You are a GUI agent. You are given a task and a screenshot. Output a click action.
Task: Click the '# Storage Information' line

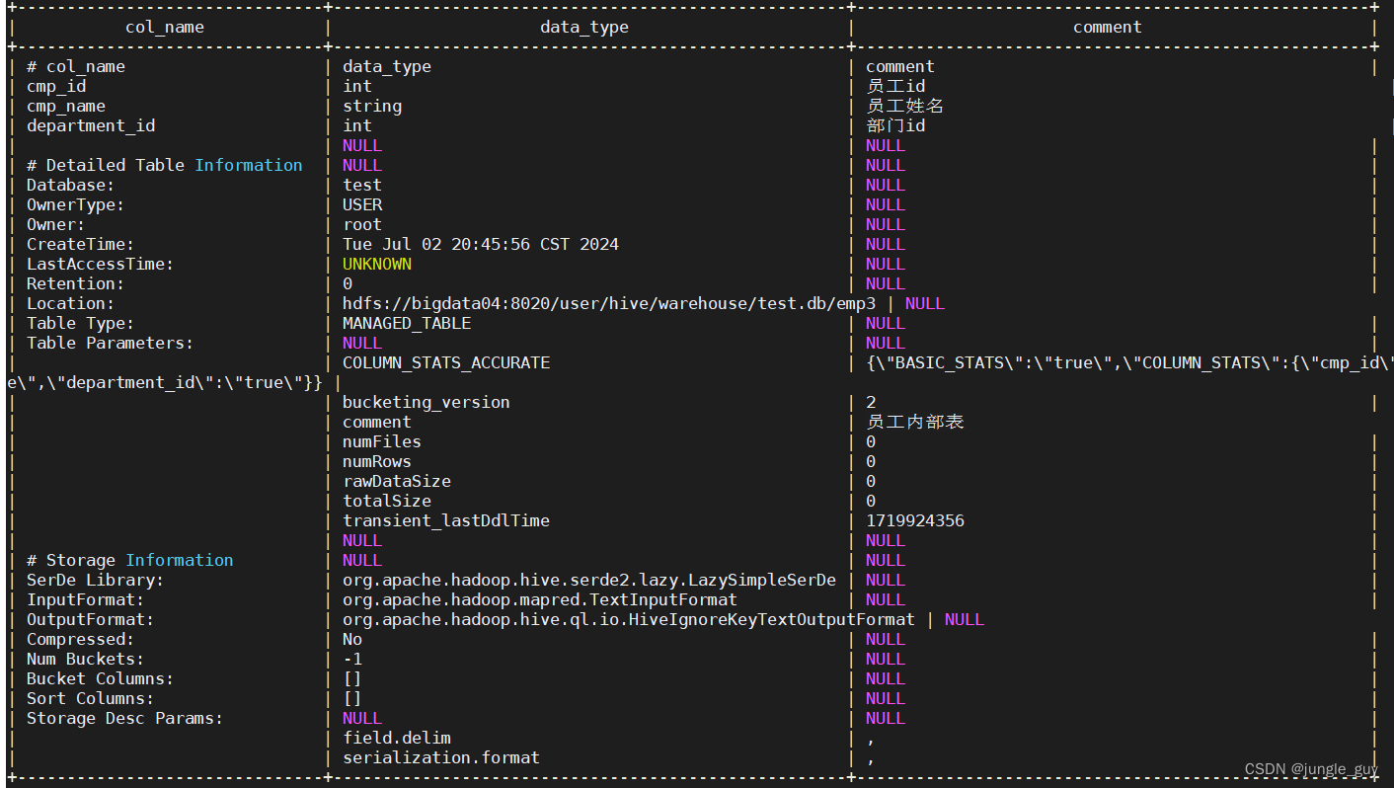pyautogui.click(x=130, y=561)
